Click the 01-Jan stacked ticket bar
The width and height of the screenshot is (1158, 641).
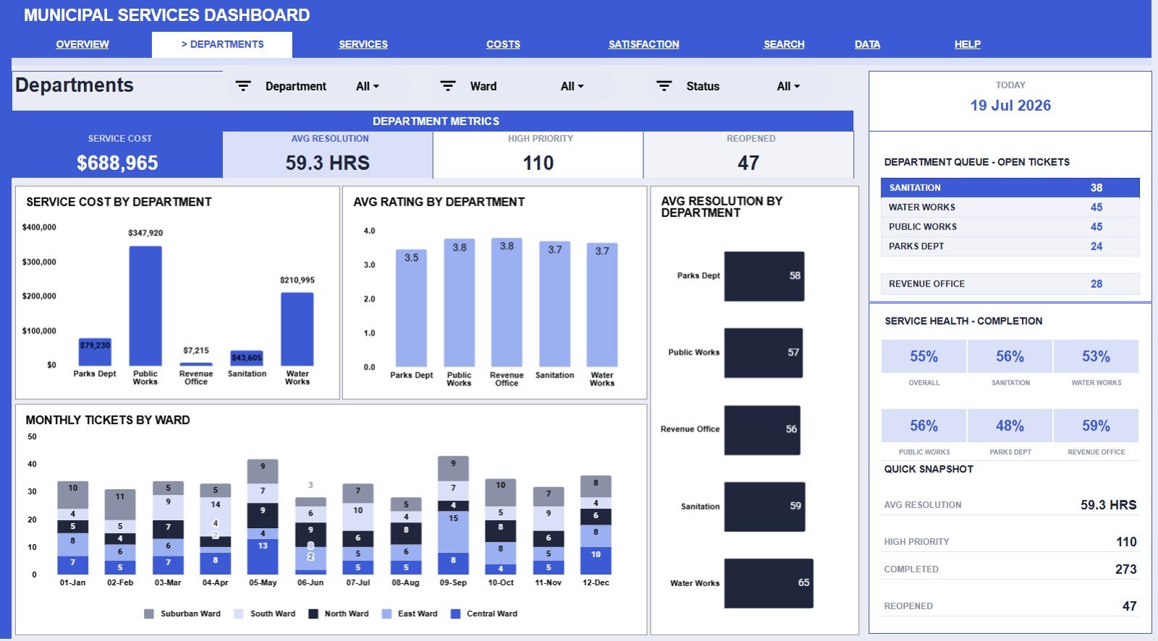click(x=72, y=527)
